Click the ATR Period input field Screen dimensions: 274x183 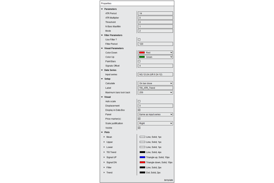[155, 13]
